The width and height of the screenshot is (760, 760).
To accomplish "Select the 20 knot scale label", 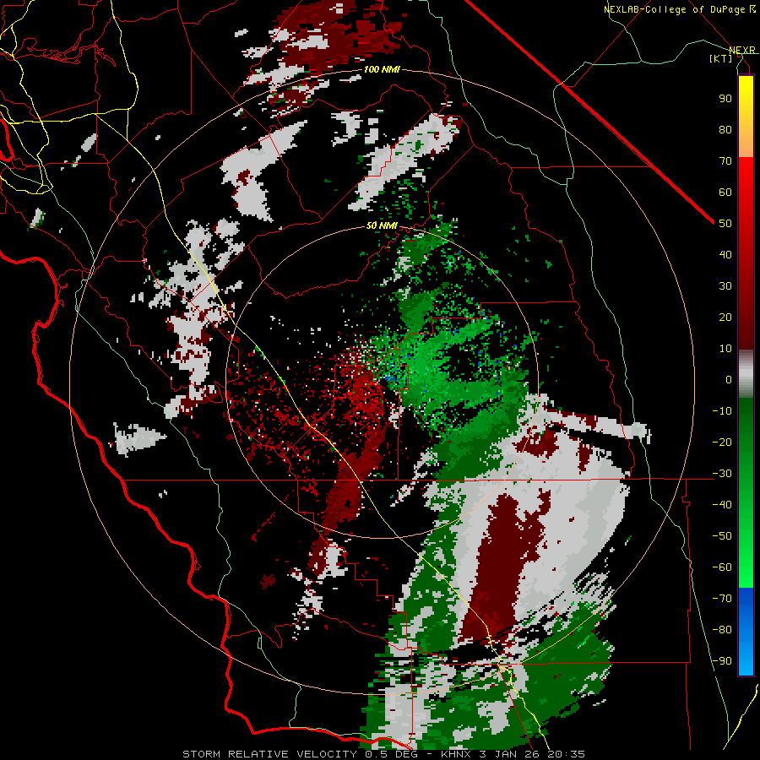I will [725, 318].
